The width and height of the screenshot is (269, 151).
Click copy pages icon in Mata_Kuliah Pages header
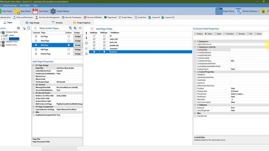tap(75, 28)
